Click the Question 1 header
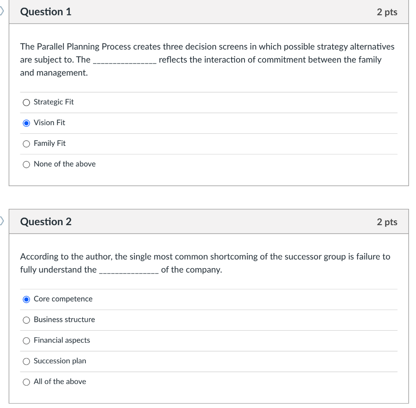The width and height of the screenshot is (416, 408). pyautogui.click(x=45, y=11)
